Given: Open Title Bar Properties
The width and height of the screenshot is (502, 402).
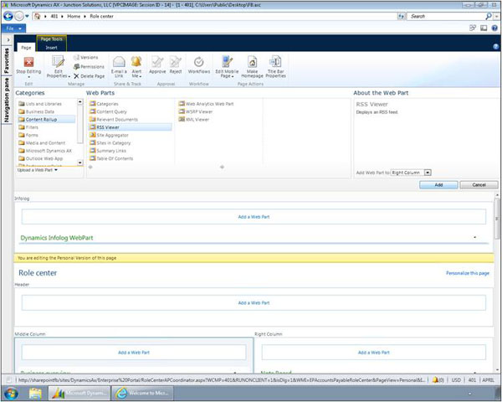Looking at the screenshot, I should pyautogui.click(x=275, y=67).
